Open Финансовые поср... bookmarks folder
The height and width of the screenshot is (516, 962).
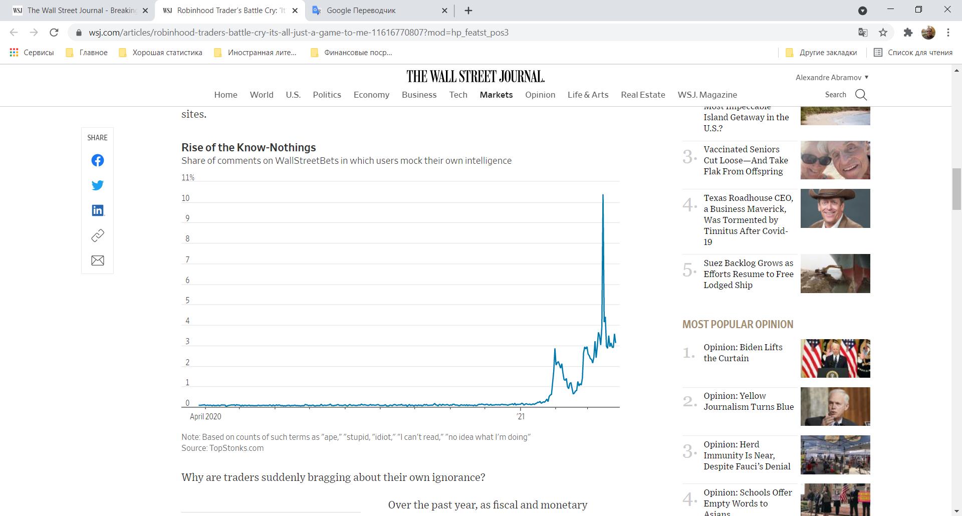click(351, 52)
